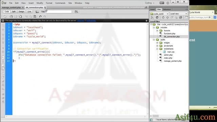The height and width of the screenshot is (122, 217).
Task: Open the Site menu
Action: (70, 3)
